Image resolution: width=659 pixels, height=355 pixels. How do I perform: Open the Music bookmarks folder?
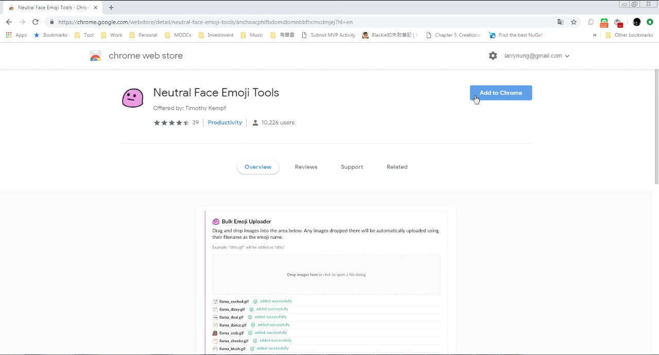pyautogui.click(x=252, y=35)
